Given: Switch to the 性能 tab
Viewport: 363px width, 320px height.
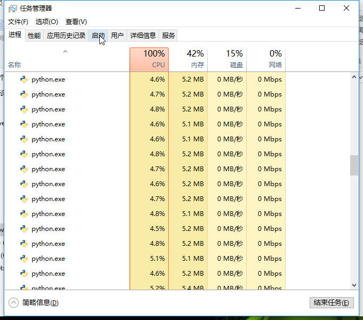Looking at the screenshot, I should [x=34, y=36].
